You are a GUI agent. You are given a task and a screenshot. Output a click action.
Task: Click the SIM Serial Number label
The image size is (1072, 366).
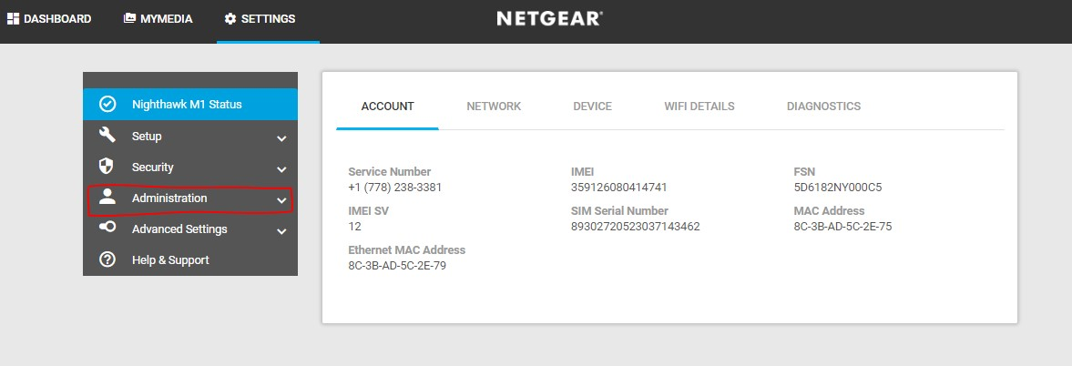pos(619,211)
